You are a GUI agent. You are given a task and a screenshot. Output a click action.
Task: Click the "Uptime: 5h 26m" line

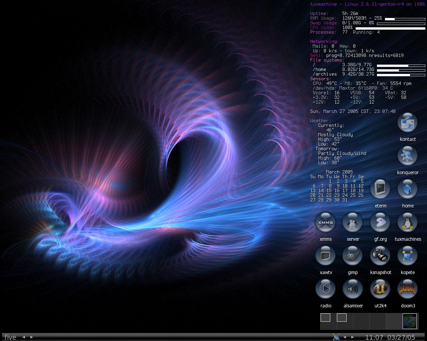(x=334, y=14)
